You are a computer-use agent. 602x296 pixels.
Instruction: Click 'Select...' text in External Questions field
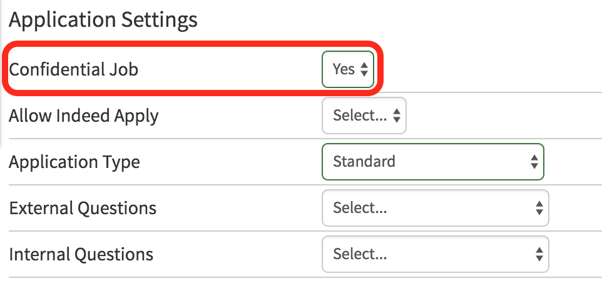tap(360, 208)
